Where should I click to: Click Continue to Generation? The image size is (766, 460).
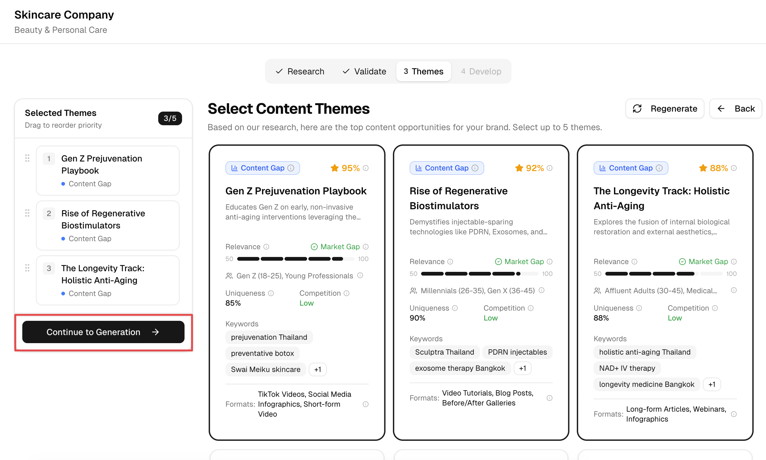click(x=103, y=332)
